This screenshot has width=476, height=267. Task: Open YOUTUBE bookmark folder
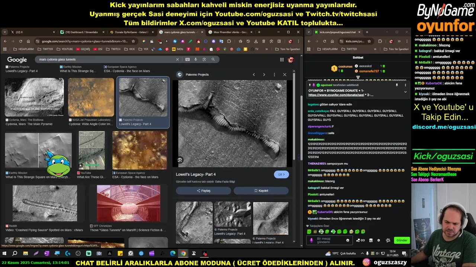(65, 49)
